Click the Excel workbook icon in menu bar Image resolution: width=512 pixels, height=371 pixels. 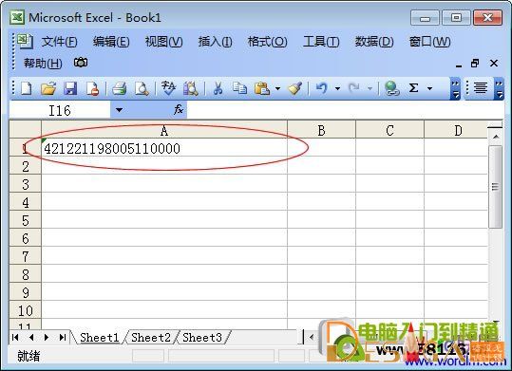click(25, 41)
